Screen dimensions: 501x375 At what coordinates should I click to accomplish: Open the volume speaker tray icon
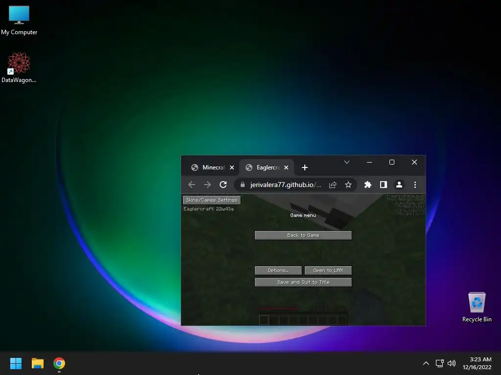click(x=452, y=363)
